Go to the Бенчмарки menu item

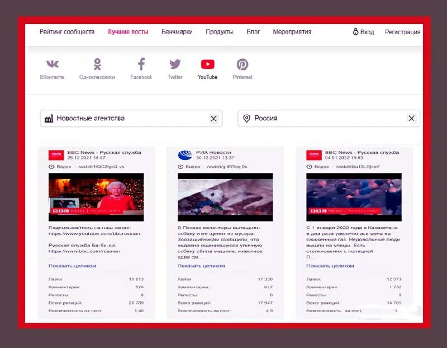[177, 32]
